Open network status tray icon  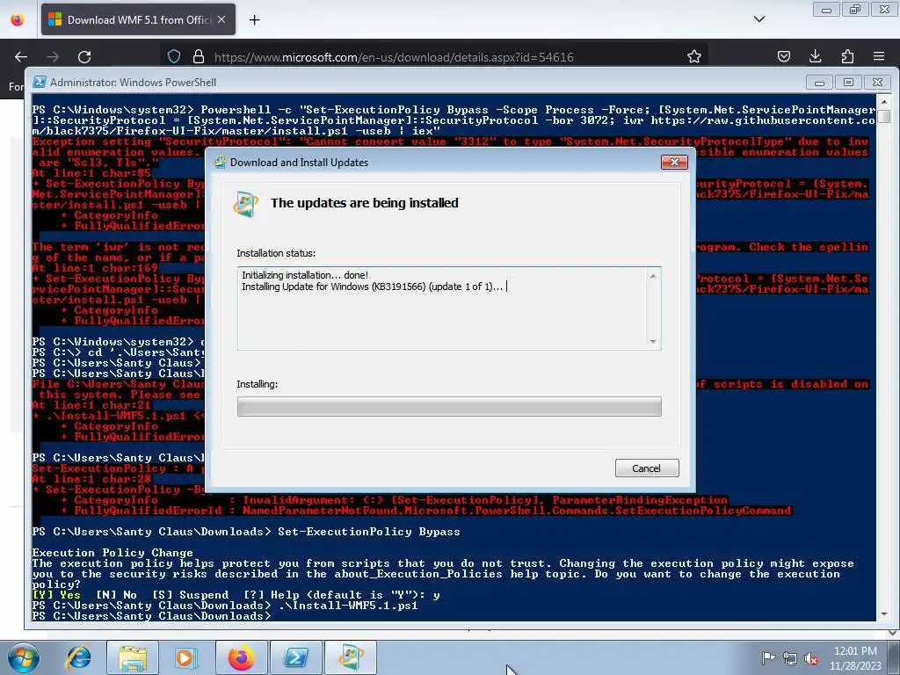790,658
